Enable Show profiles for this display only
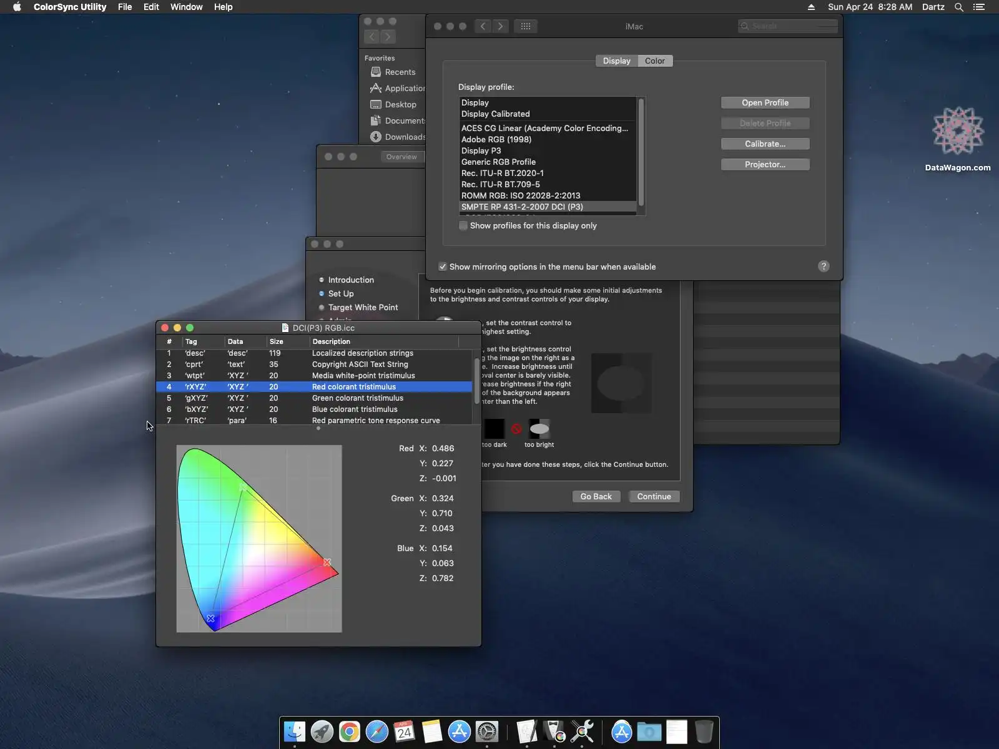This screenshot has height=749, width=999. click(x=463, y=225)
